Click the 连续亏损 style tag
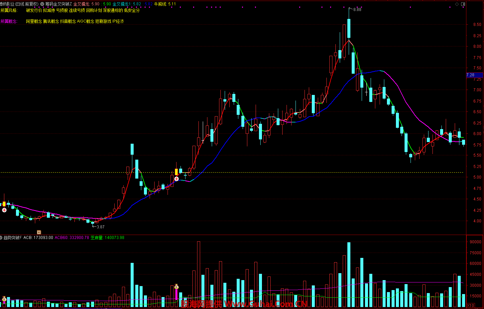The image size is (484, 309). coord(77,10)
